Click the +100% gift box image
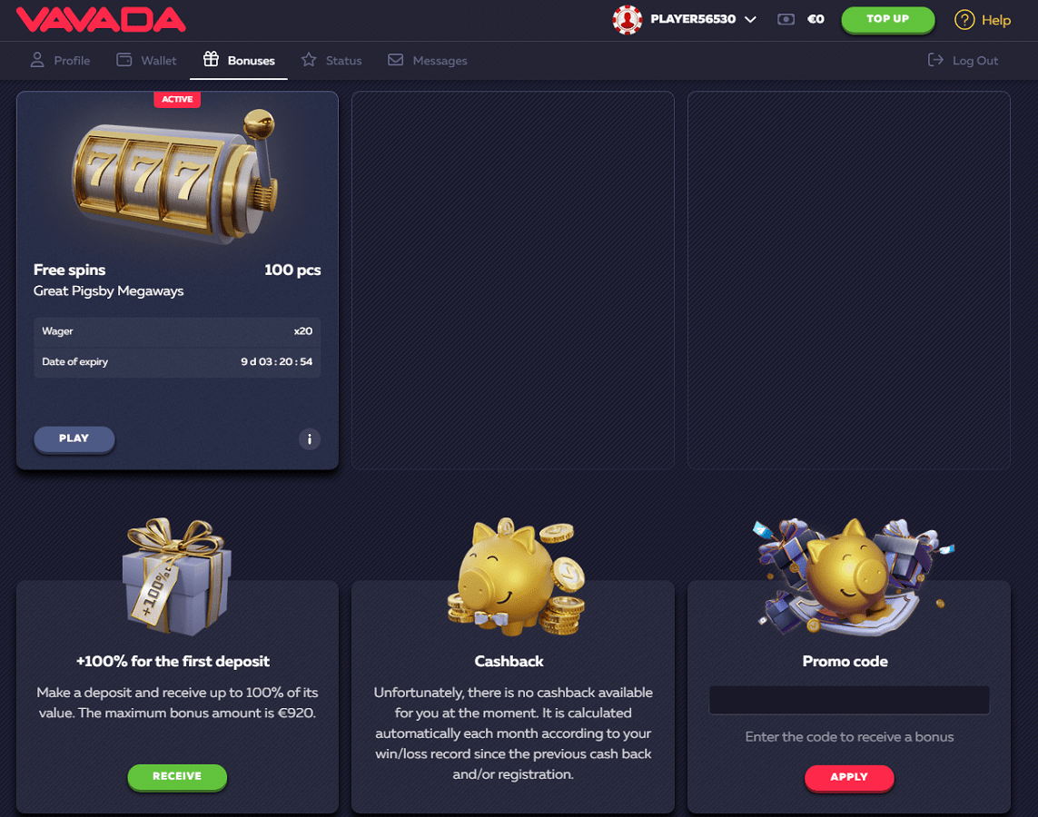Screen dimensions: 1038x817 click(x=176, y=576)
